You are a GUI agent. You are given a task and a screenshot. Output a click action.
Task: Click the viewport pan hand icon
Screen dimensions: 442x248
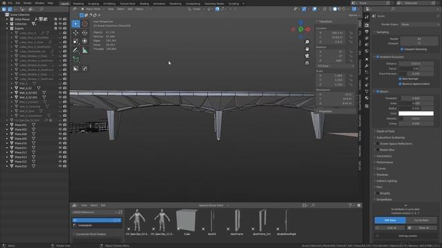point(307,49)
